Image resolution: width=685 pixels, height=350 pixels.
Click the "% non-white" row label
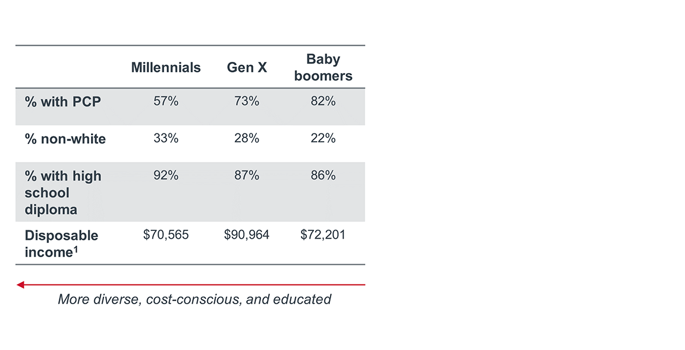coord(65,139)
